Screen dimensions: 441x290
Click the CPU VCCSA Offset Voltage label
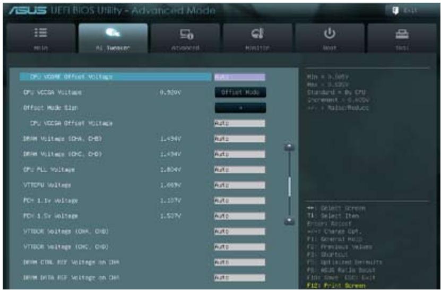point(71,123)
